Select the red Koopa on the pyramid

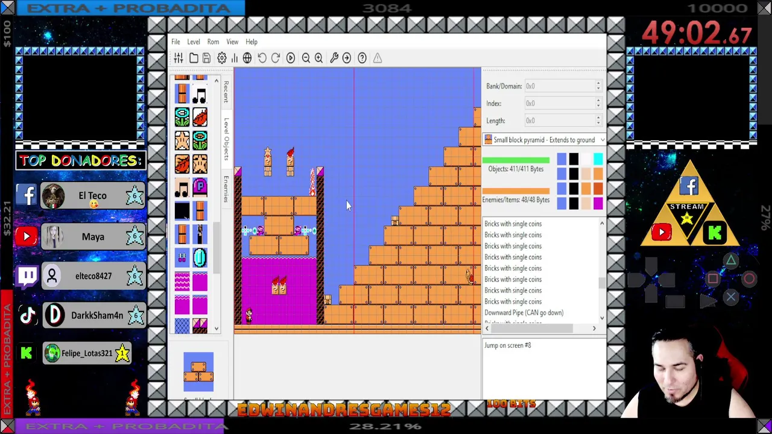pyautogui.click(x=469, y=276)
